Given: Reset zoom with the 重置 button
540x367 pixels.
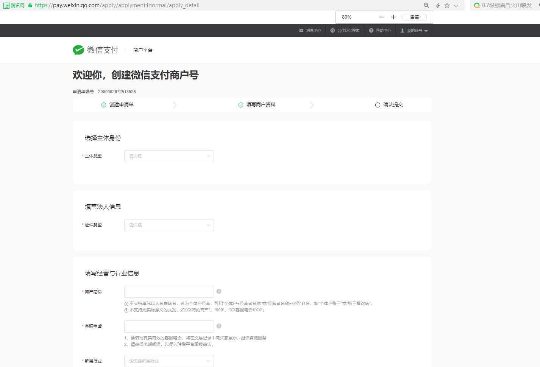Looking at the screenshot, I should (x=415, y=17).
